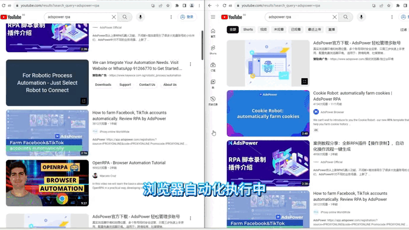Open History in right YouTube sidebar
Viewport: 409px width, 230px height.
tap(213, 101)
